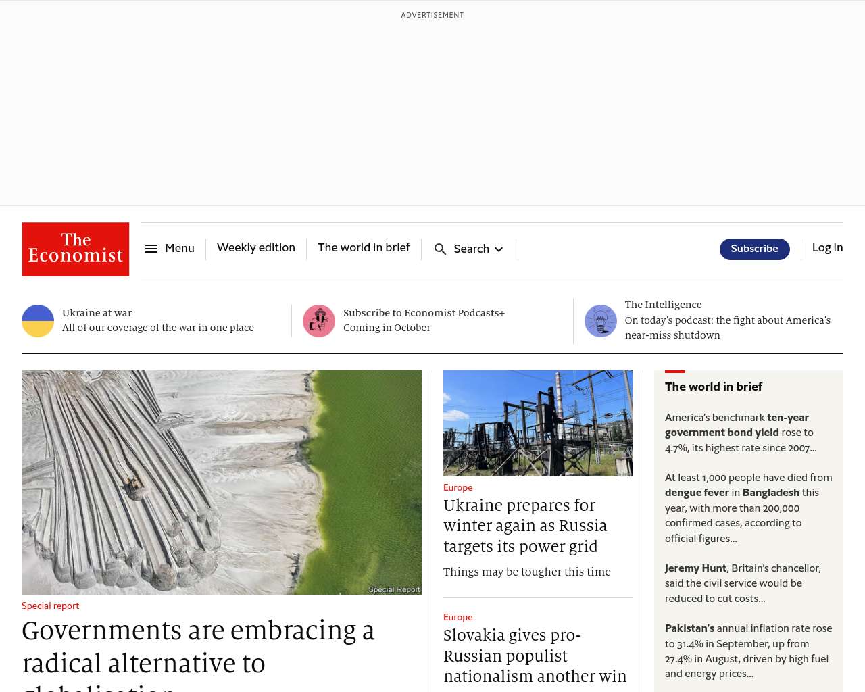The height and width of the screenshot is (692, 865).
Task: Click the dengue fever in Bangladesh brief
Action: [x=748, y=508]
